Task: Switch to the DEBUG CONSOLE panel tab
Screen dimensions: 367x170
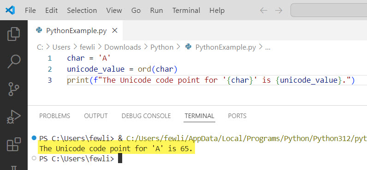Action: (x=146, y=116)
